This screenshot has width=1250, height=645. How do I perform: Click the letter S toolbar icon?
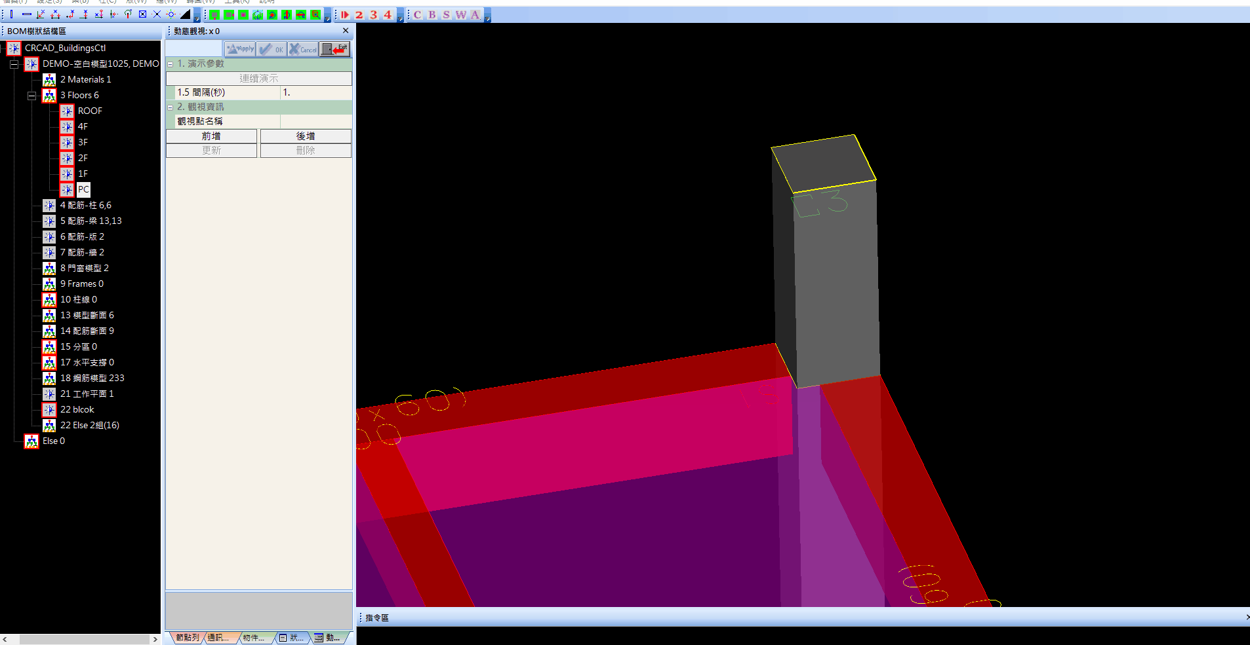tap(446, 14)
